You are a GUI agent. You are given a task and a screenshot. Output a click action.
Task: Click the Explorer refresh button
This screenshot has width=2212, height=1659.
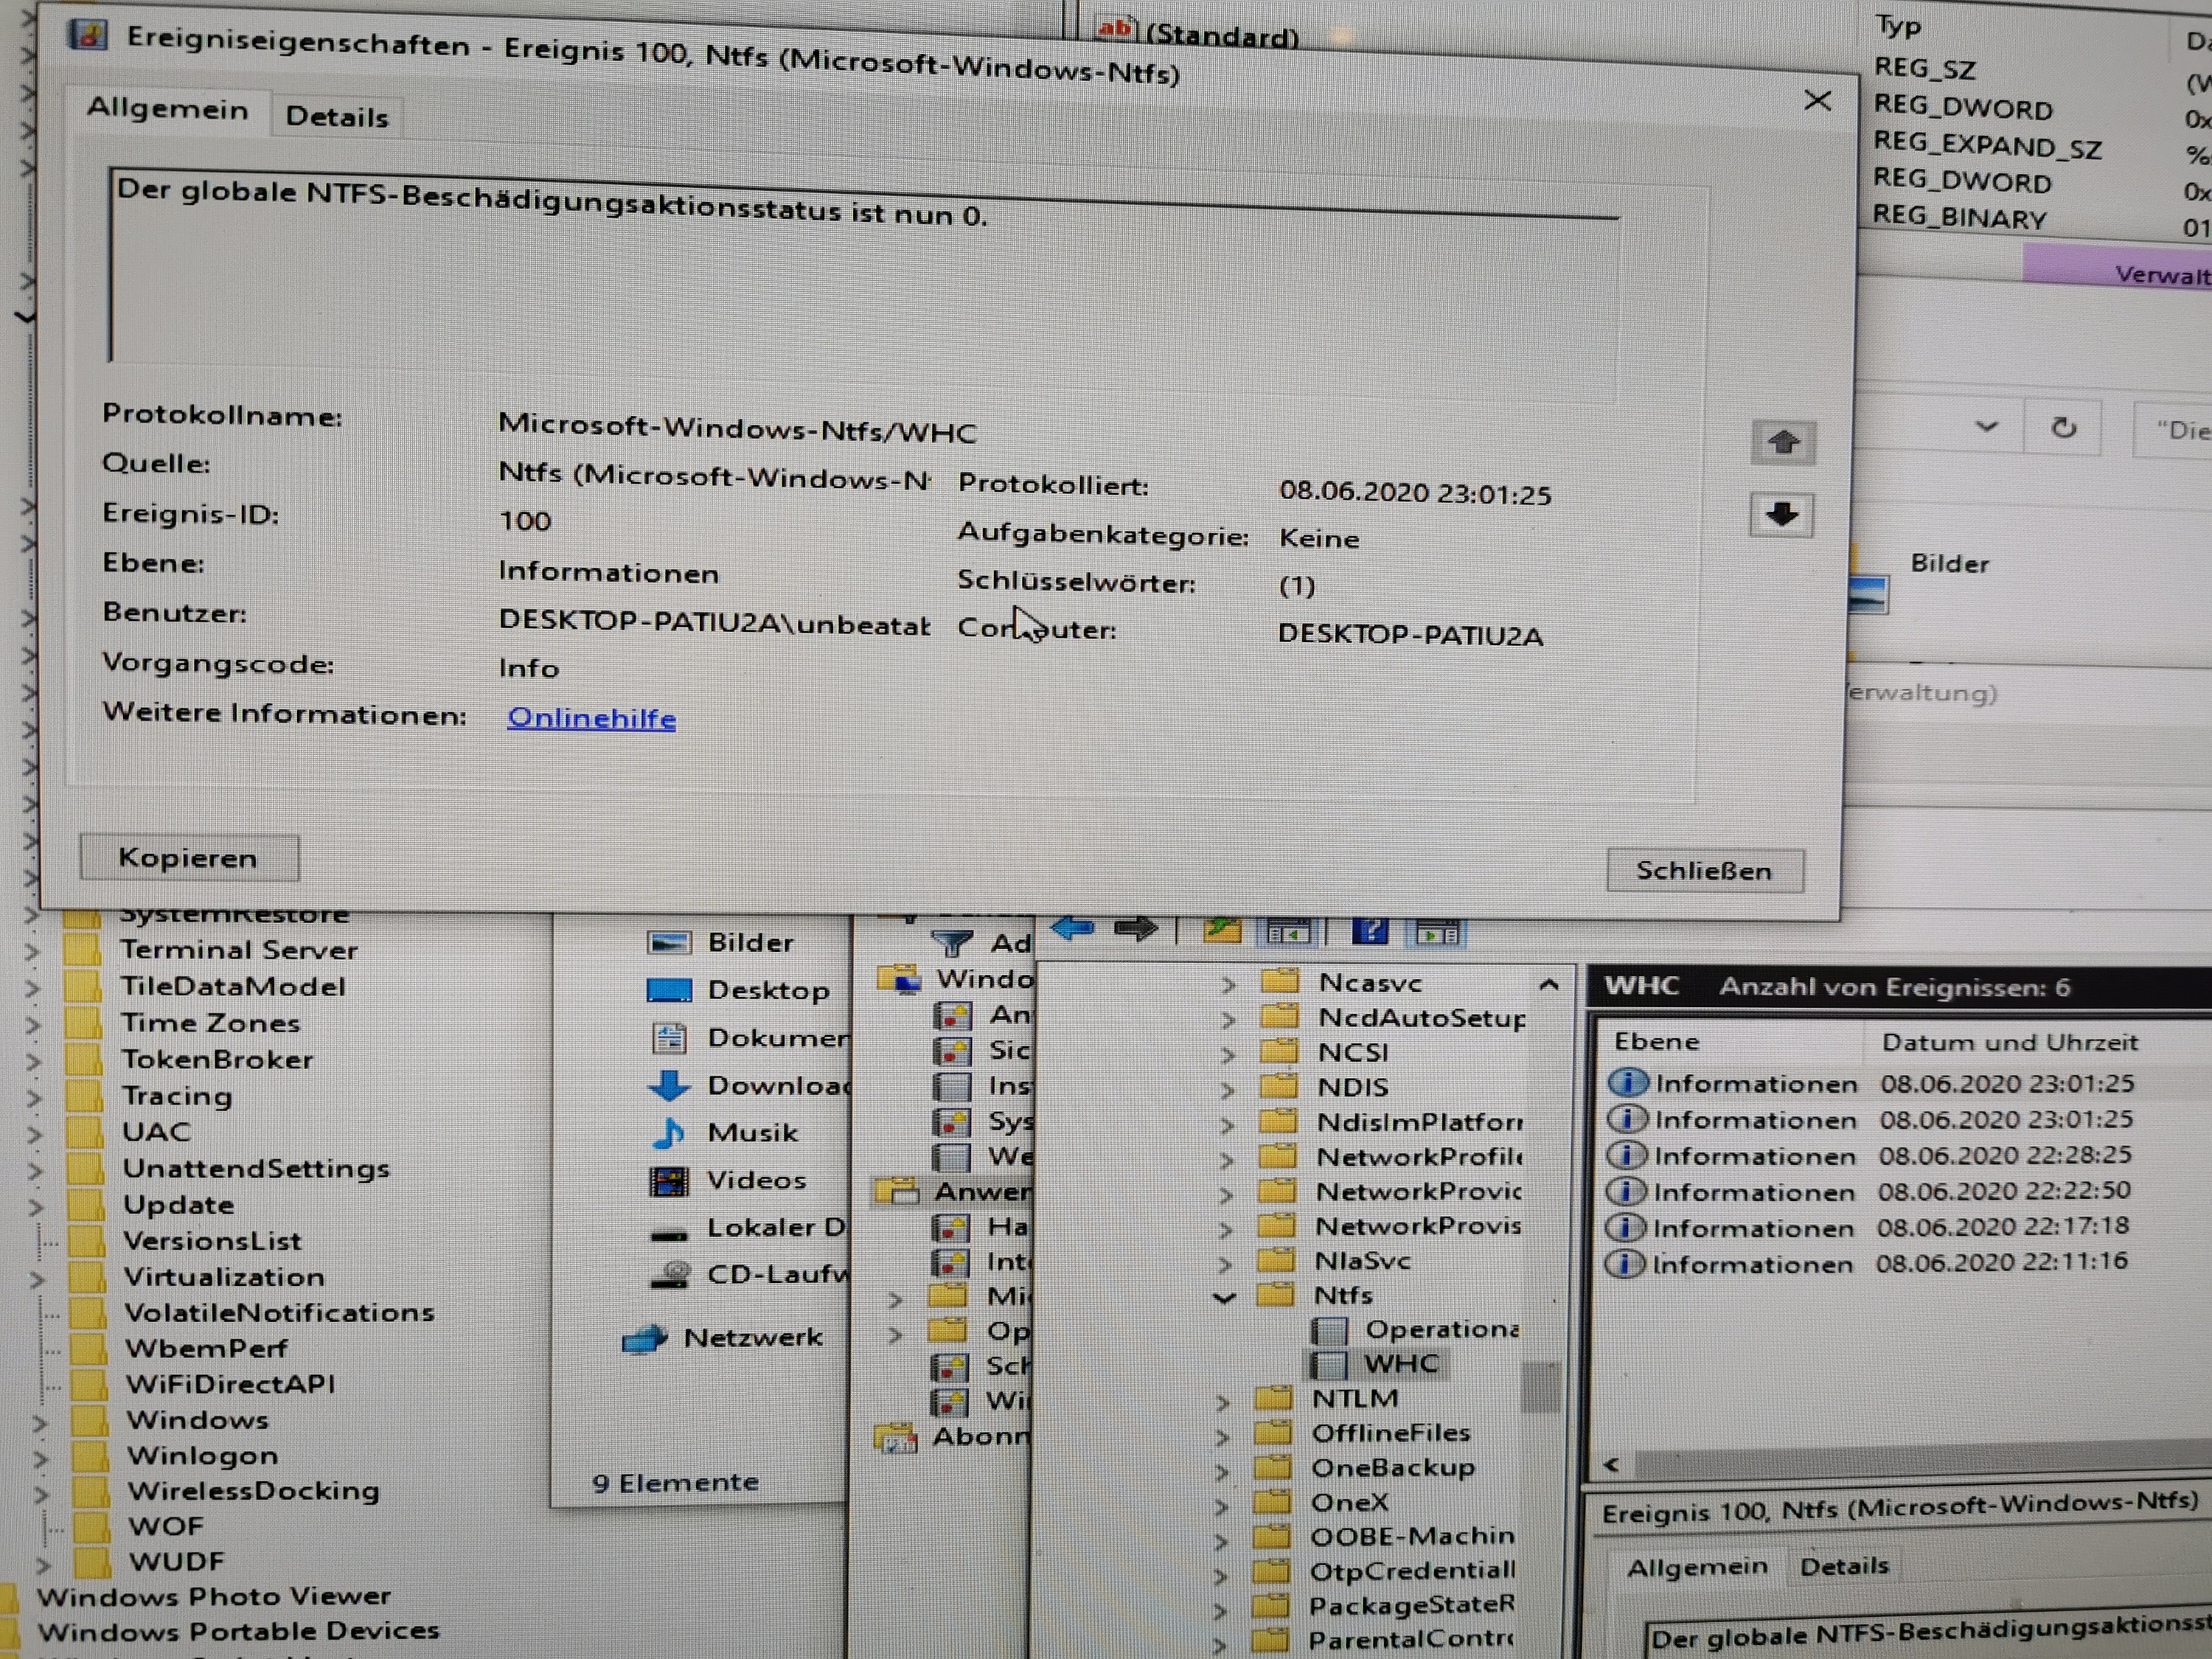click(2063, 429)
